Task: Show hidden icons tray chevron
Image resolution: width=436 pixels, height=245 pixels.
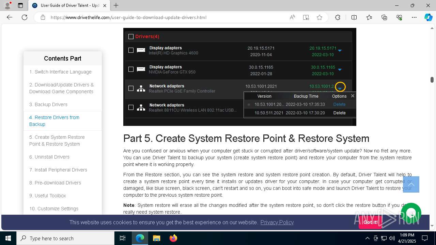Action: pos(367,238)
